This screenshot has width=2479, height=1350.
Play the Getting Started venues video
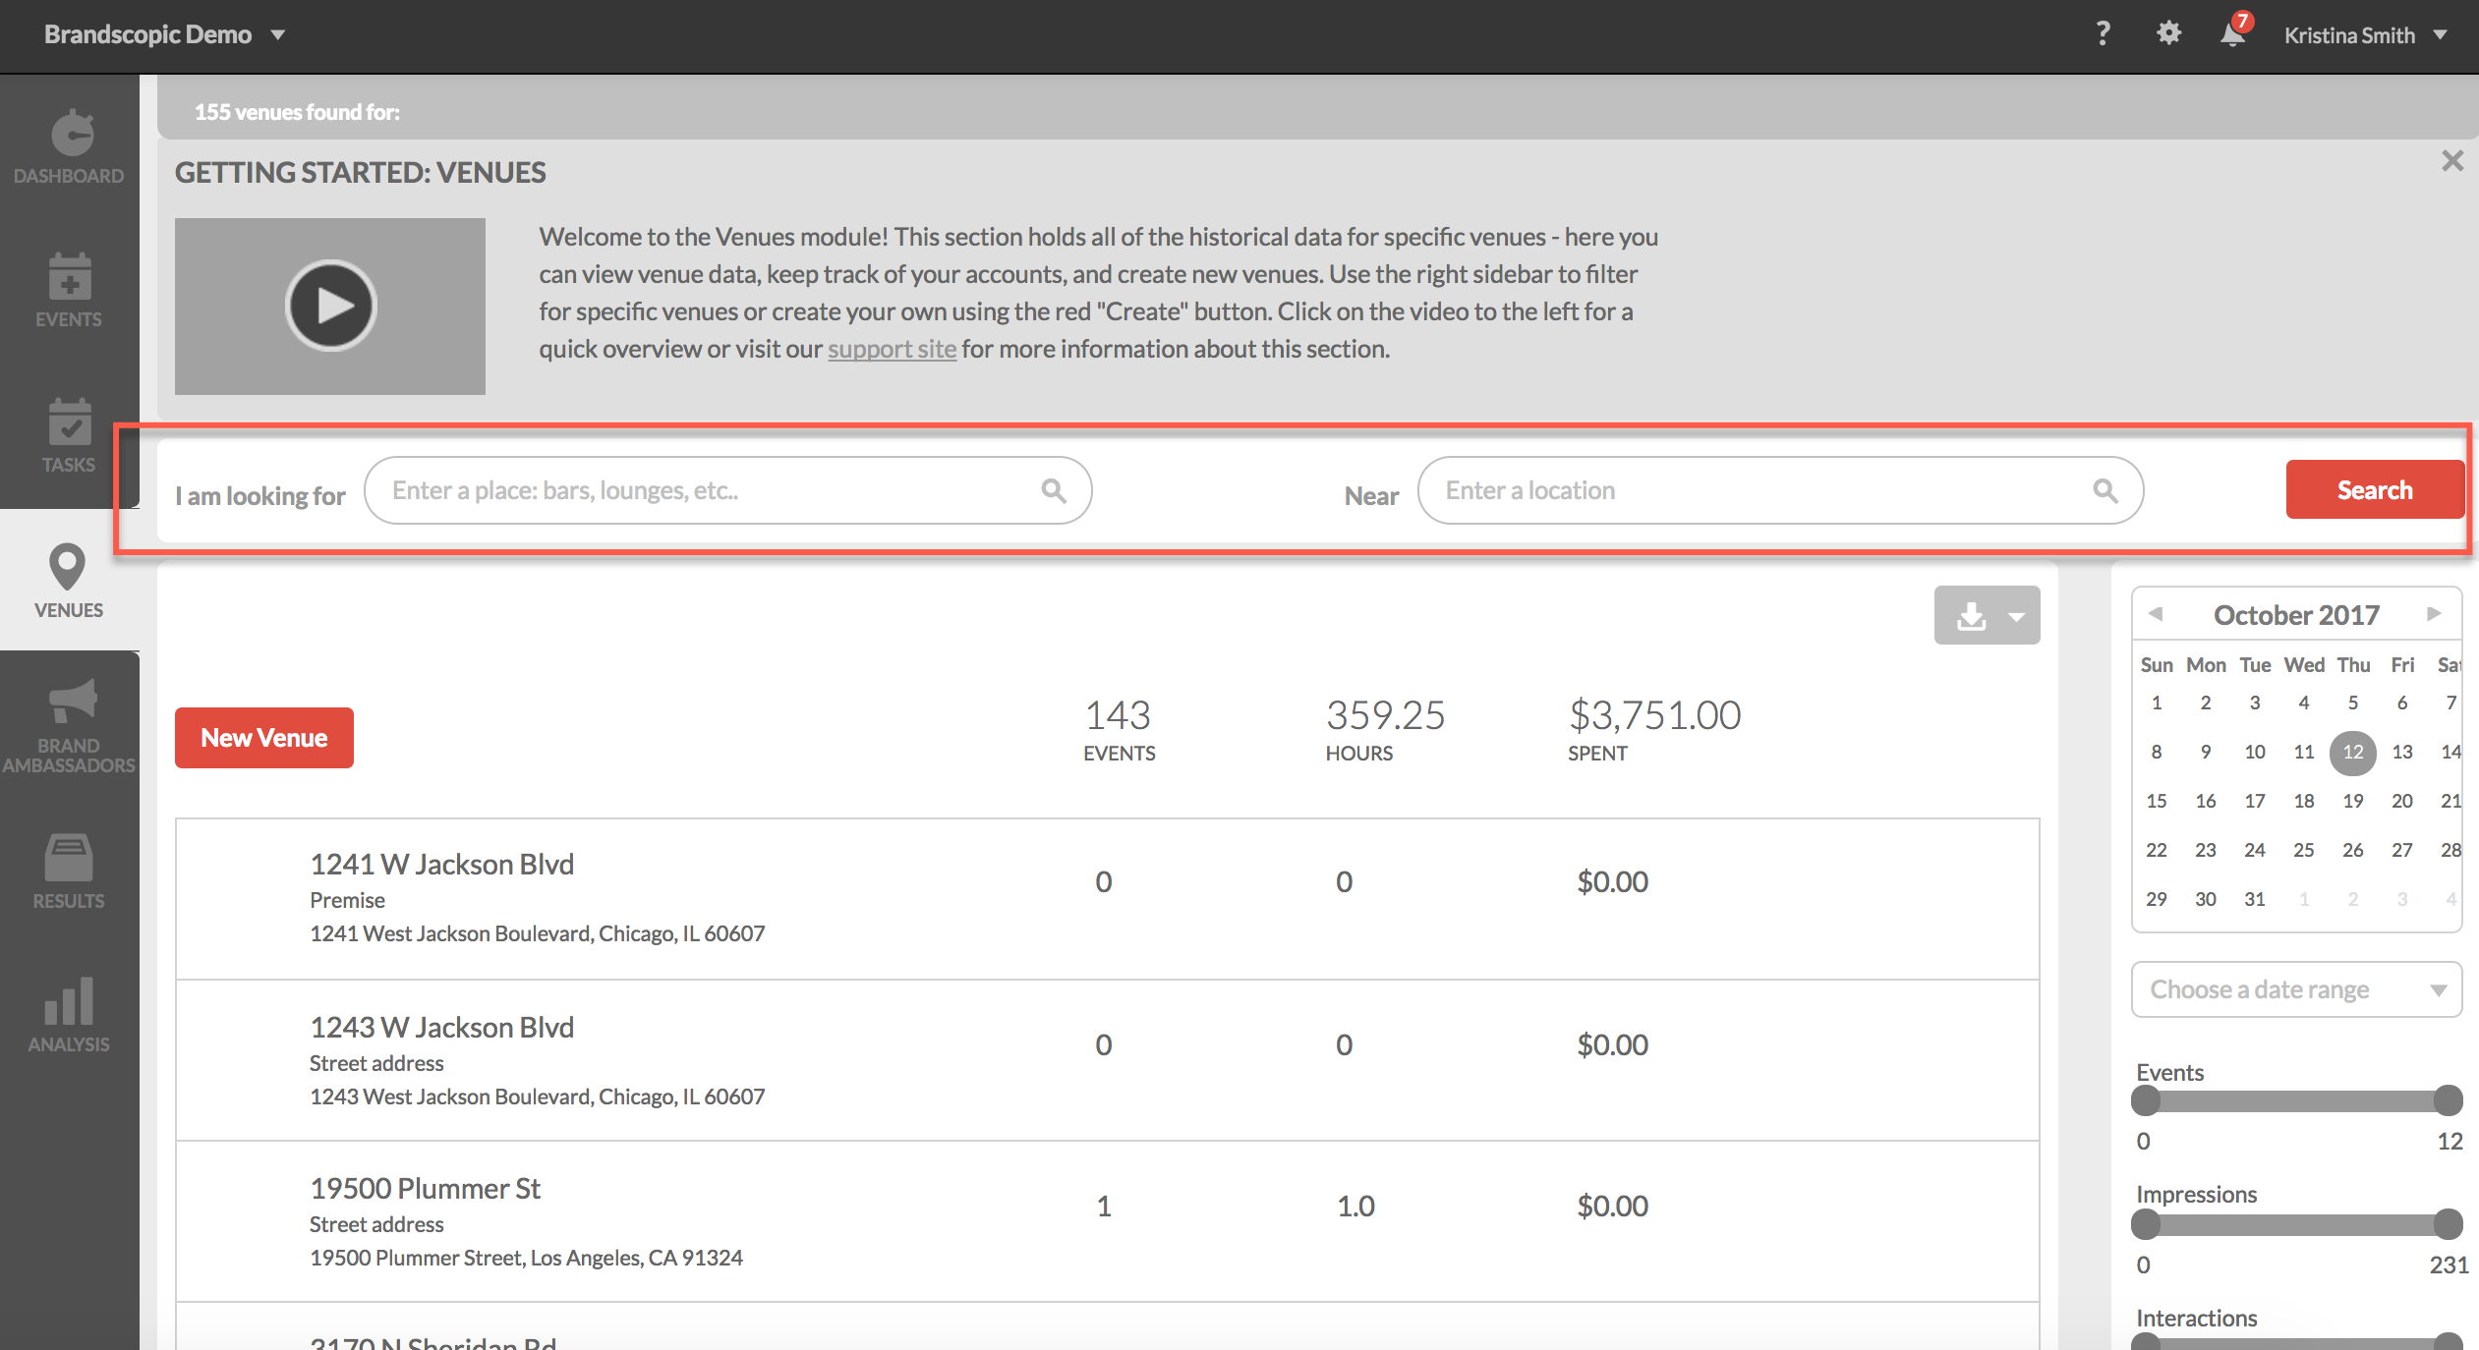330,307
